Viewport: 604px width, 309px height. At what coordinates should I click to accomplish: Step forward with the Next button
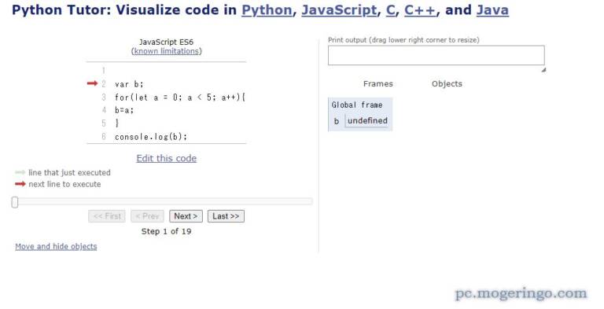click(x=186, y=216)
